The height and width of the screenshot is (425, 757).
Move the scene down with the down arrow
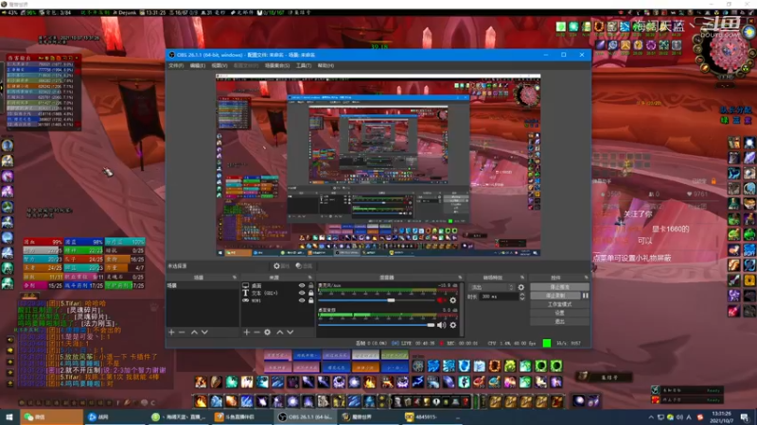[x=204, y=332]
